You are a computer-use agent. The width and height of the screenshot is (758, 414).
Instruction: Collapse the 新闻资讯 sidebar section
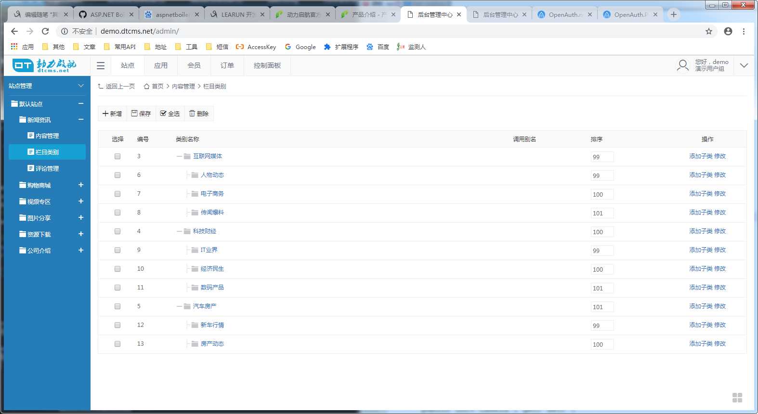pyautogui.click(x=81, y=120)
